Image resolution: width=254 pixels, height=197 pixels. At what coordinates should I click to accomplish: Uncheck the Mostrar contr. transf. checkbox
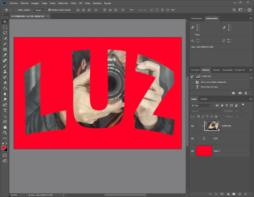[x=49, y=10]
